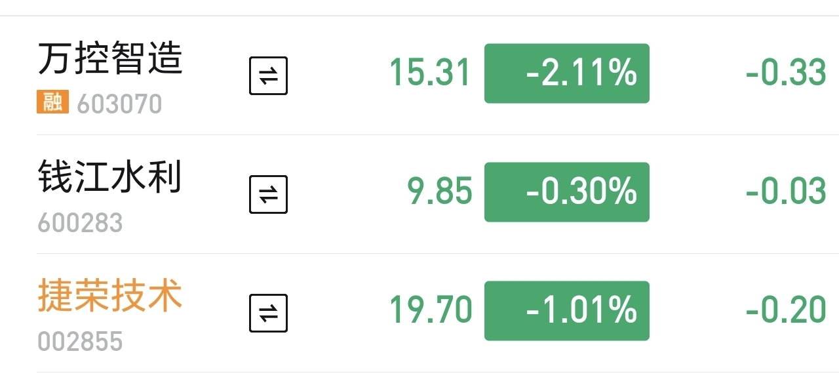Viewport: 839px width, 385px height.
Task: Tap the swap icon beside 钱江水利
Action: [x=269, y=194]
